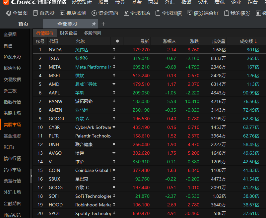Click the circle dot column header
266x218 pixels.
(117, 41)
